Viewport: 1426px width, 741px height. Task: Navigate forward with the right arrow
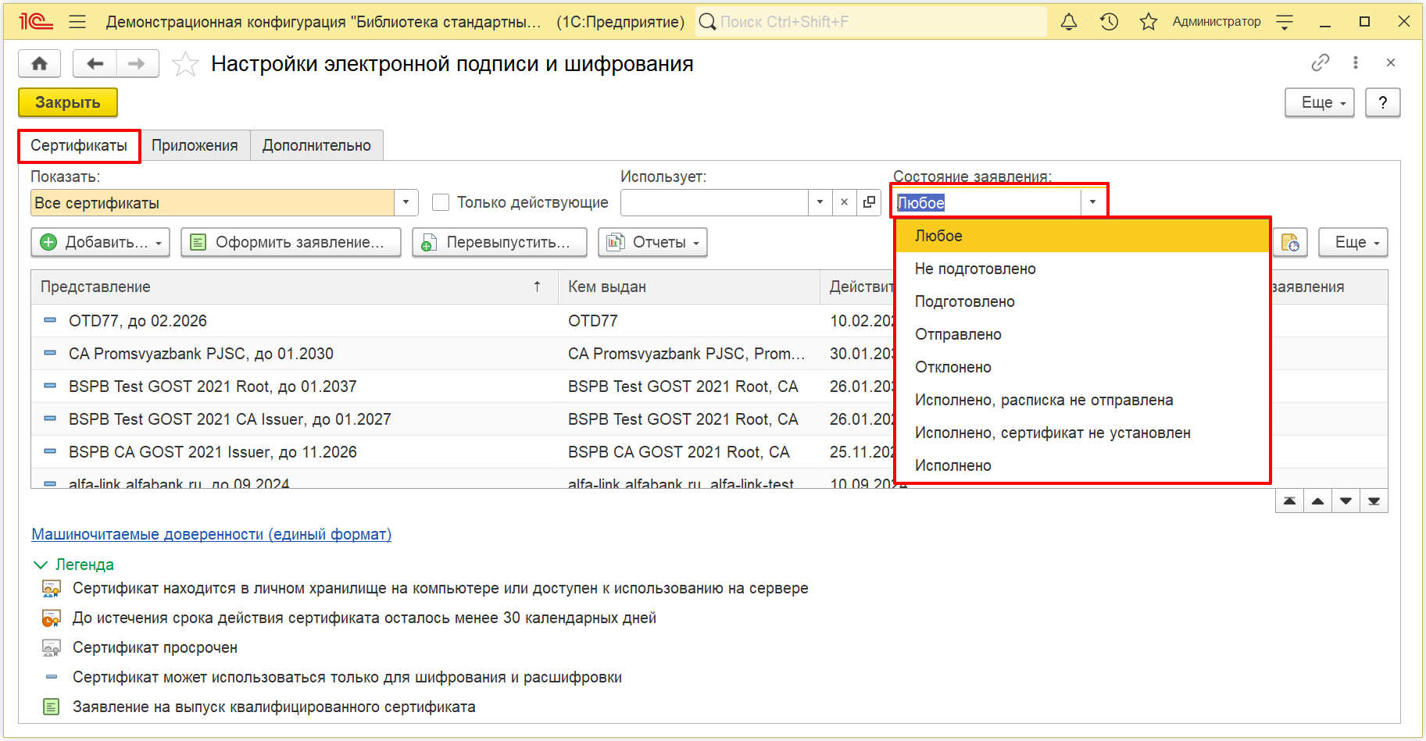tap(137, 63)
